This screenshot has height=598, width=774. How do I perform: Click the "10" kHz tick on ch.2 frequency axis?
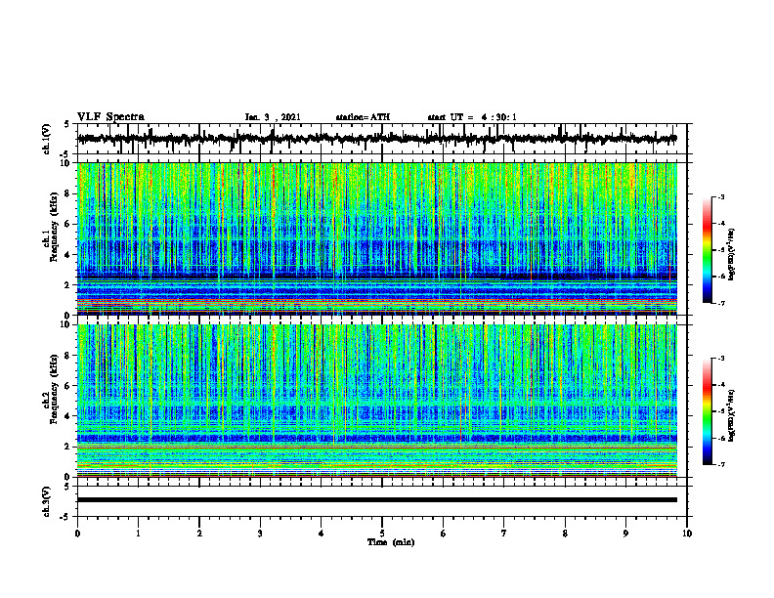pyautogui.click(x=65, y=324)
